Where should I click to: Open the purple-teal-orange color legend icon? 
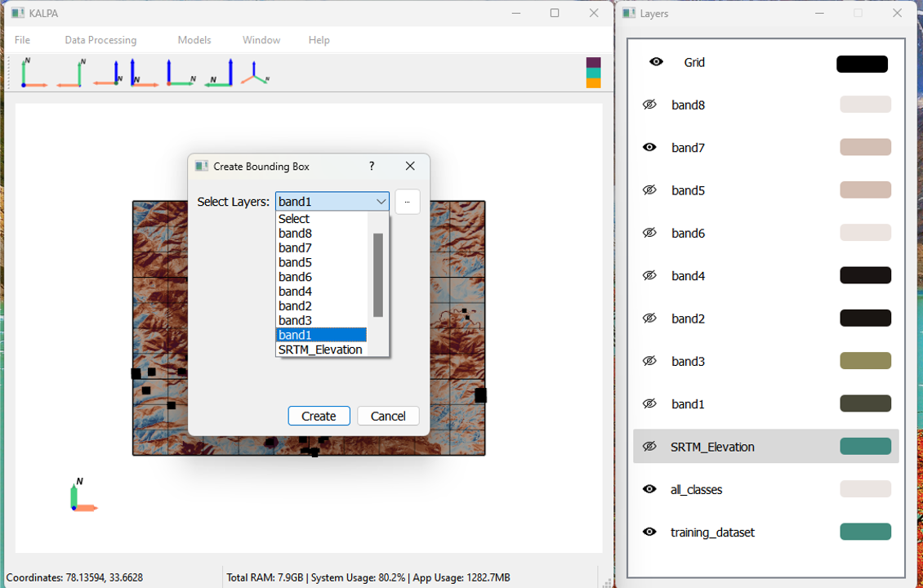click(x=593, y=73)
